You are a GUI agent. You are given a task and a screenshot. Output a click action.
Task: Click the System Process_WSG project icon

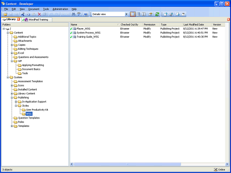pyautogui.click(x=74, y=33)
